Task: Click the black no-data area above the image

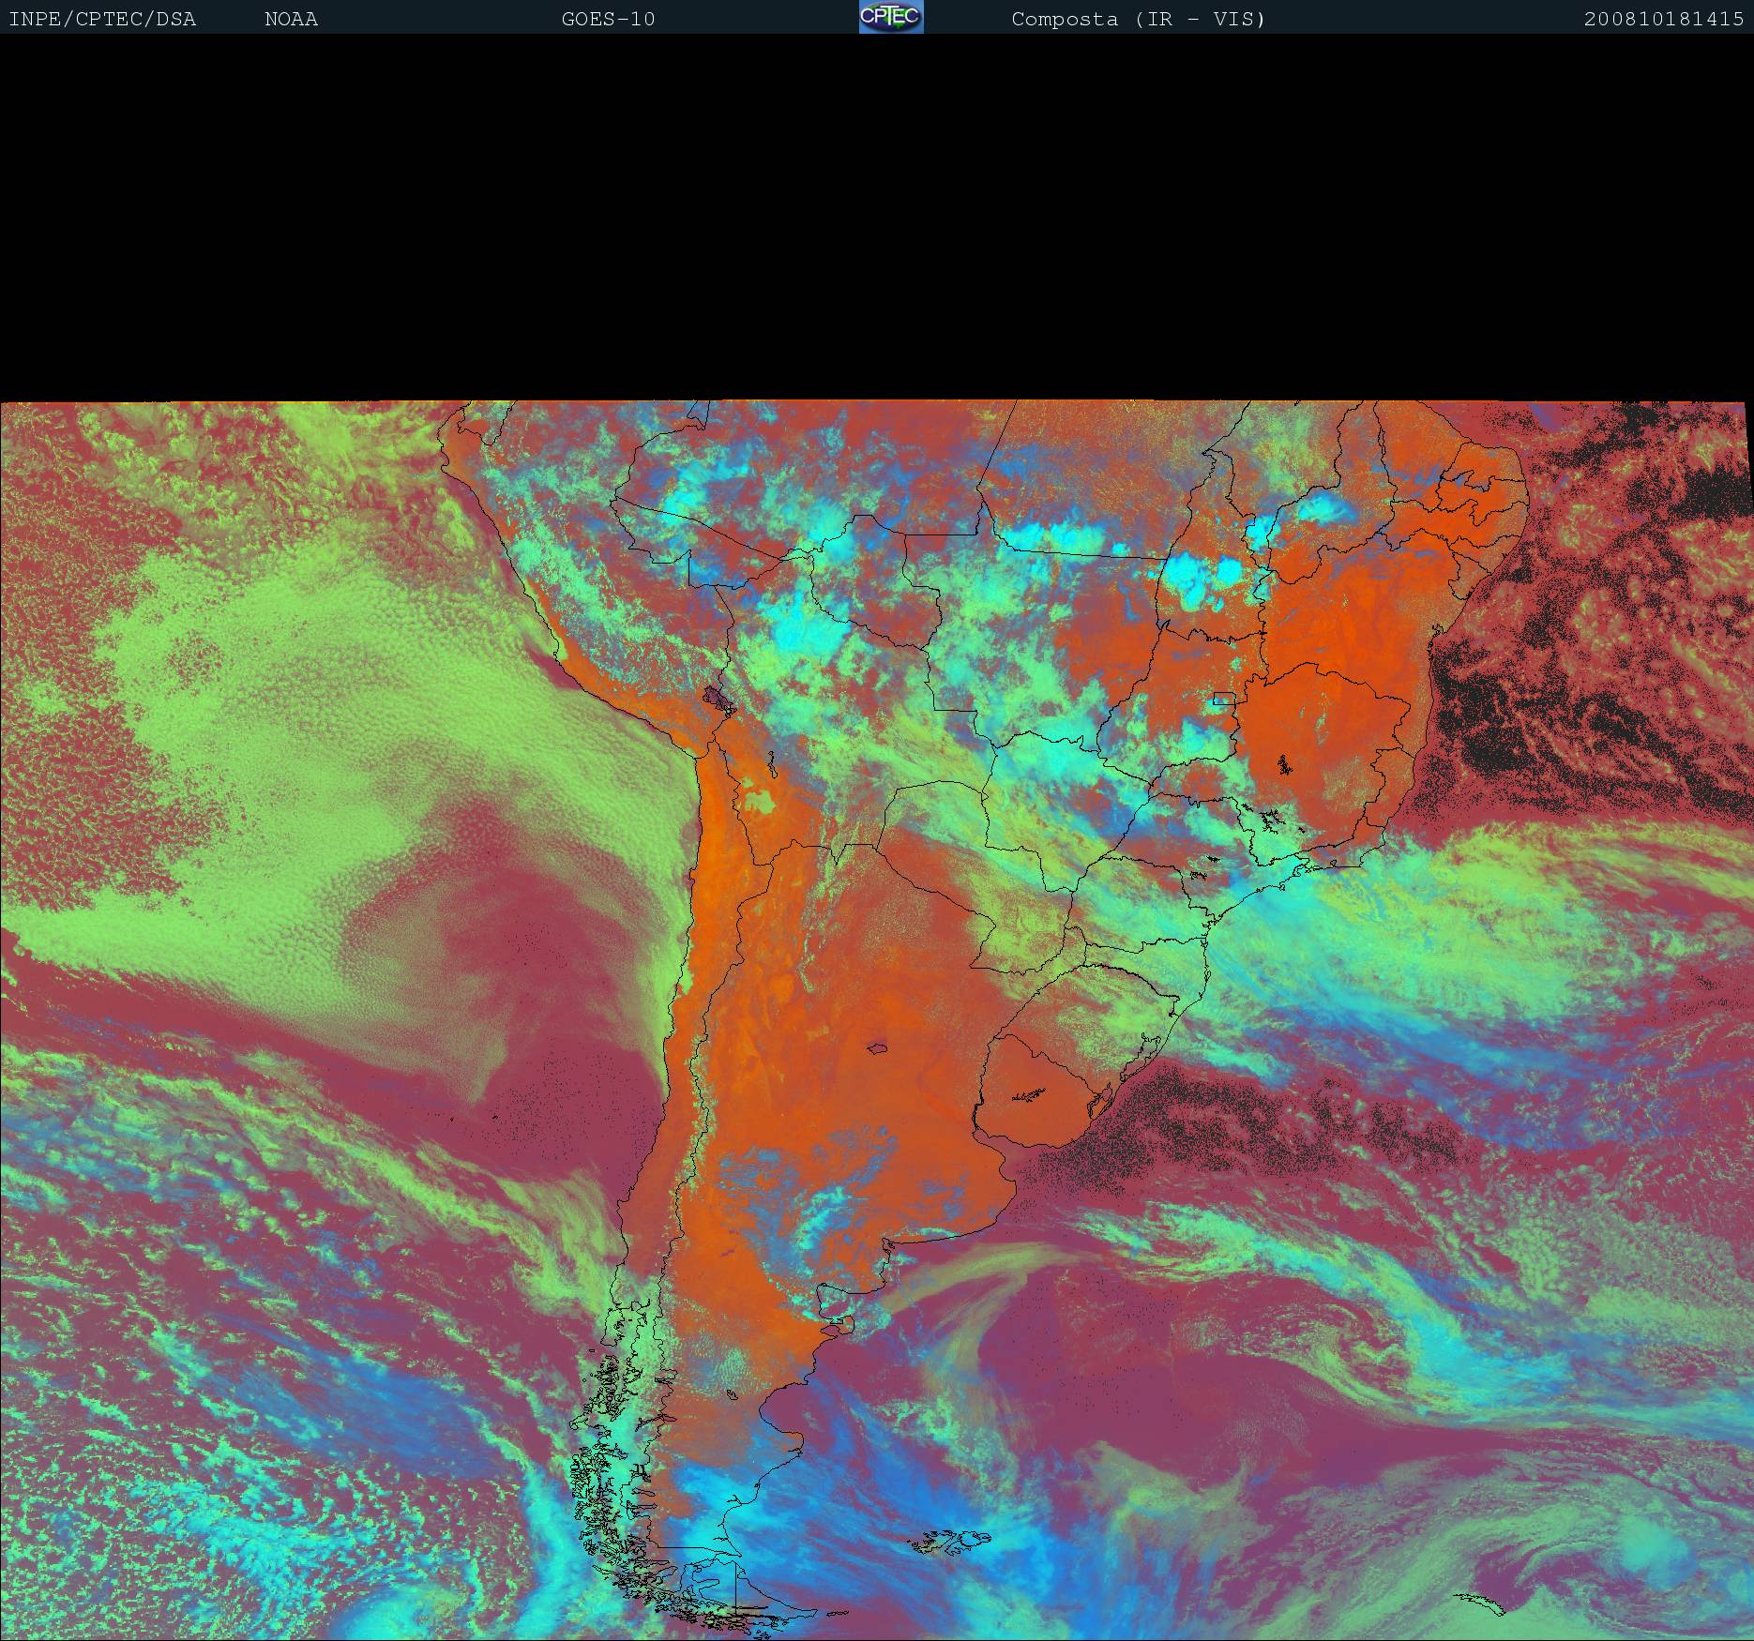Action: point(877,216)
